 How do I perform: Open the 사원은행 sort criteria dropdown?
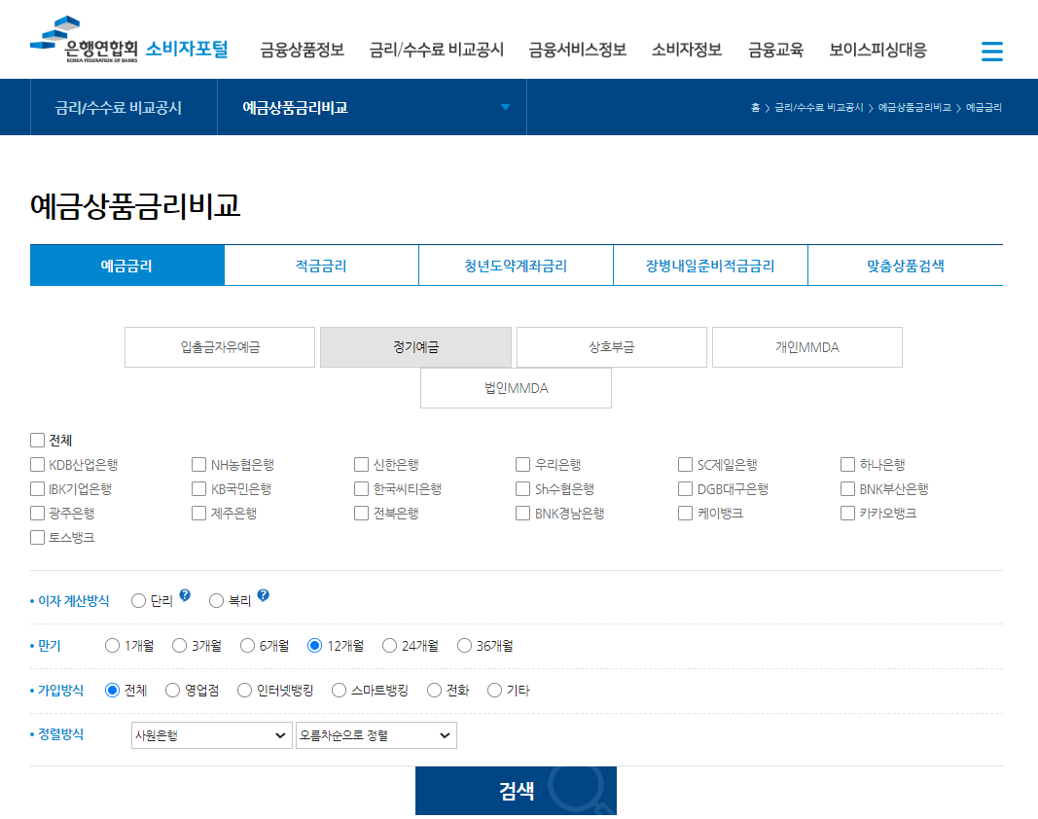pyautogui.click(x=211, y=735)
